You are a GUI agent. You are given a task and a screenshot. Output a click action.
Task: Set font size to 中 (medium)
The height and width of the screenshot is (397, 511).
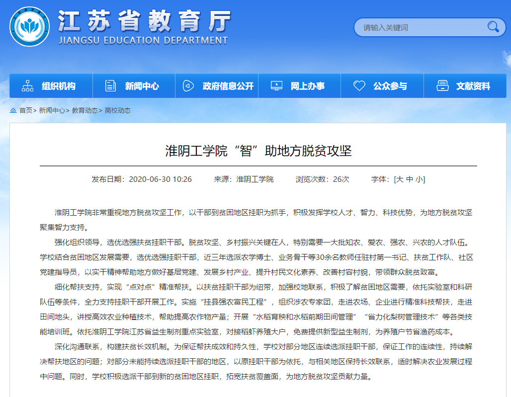click(x=409, y=179)
